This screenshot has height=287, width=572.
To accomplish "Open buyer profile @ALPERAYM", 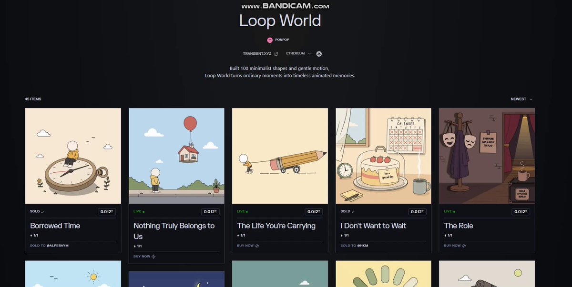I will (58, 246).
